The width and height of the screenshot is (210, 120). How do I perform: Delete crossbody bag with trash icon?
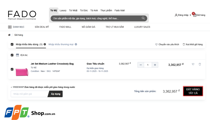tap(200, 64)
